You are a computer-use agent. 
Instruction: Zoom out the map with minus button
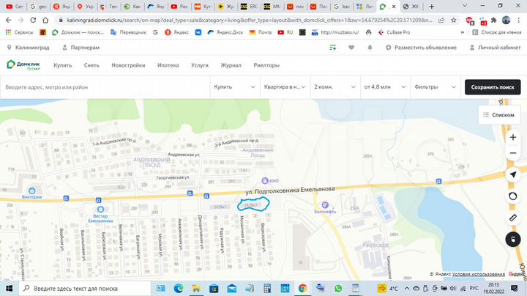[513, 153]
